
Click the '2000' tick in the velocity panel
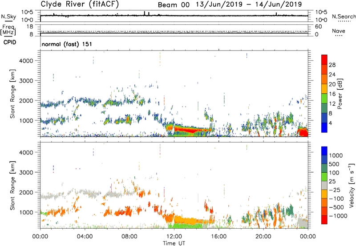pos(26,192)
